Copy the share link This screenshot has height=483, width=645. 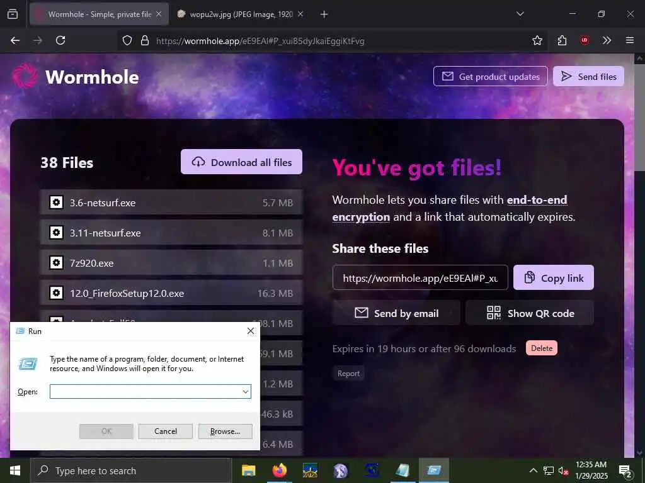(553, 277)
